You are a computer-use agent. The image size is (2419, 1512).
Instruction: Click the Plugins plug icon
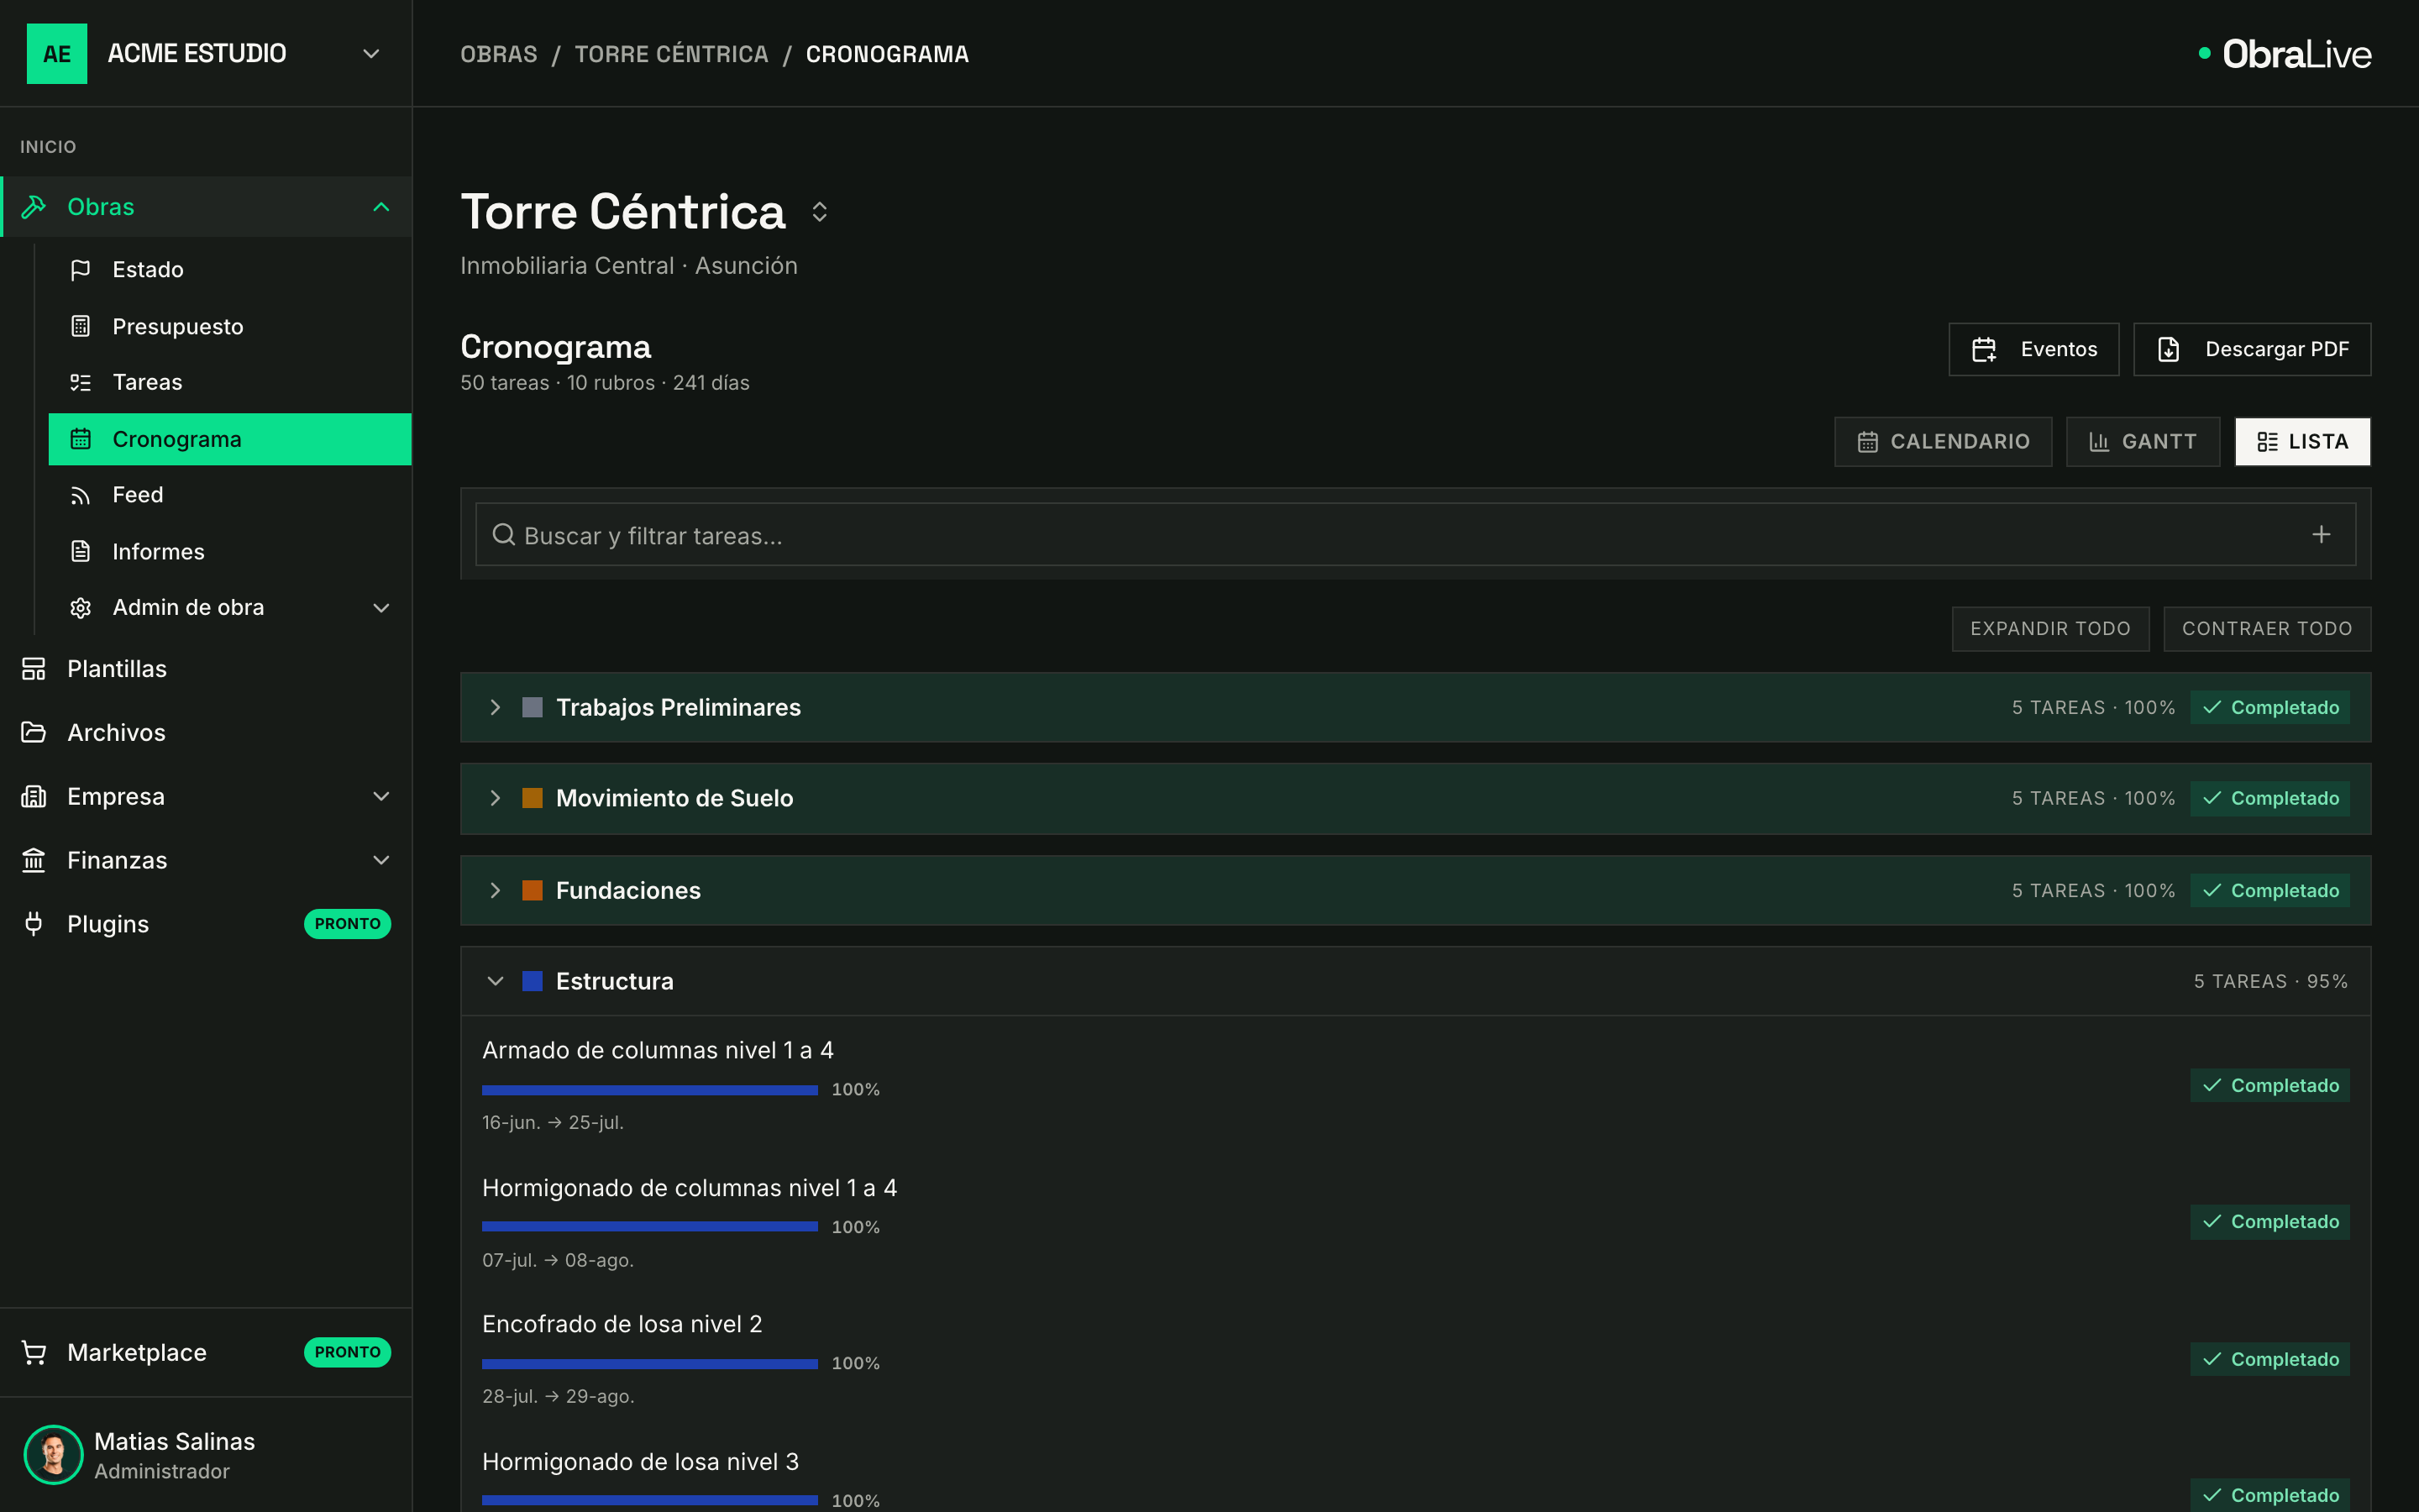34,924
